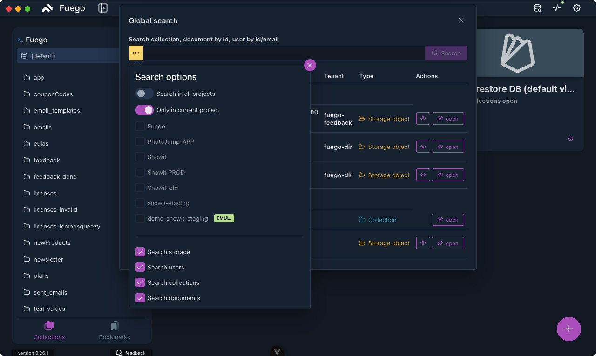Check the Snowit-old checkbox
Screen dimensions: 596x356
point(140,188)
